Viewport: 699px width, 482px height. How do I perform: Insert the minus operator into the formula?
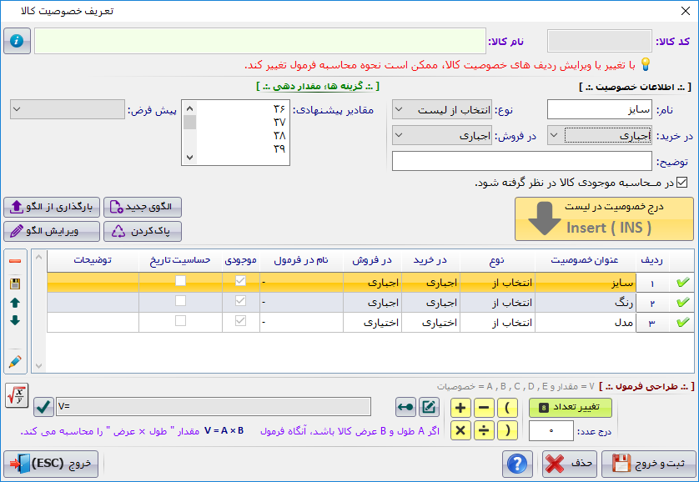(484, 407)
